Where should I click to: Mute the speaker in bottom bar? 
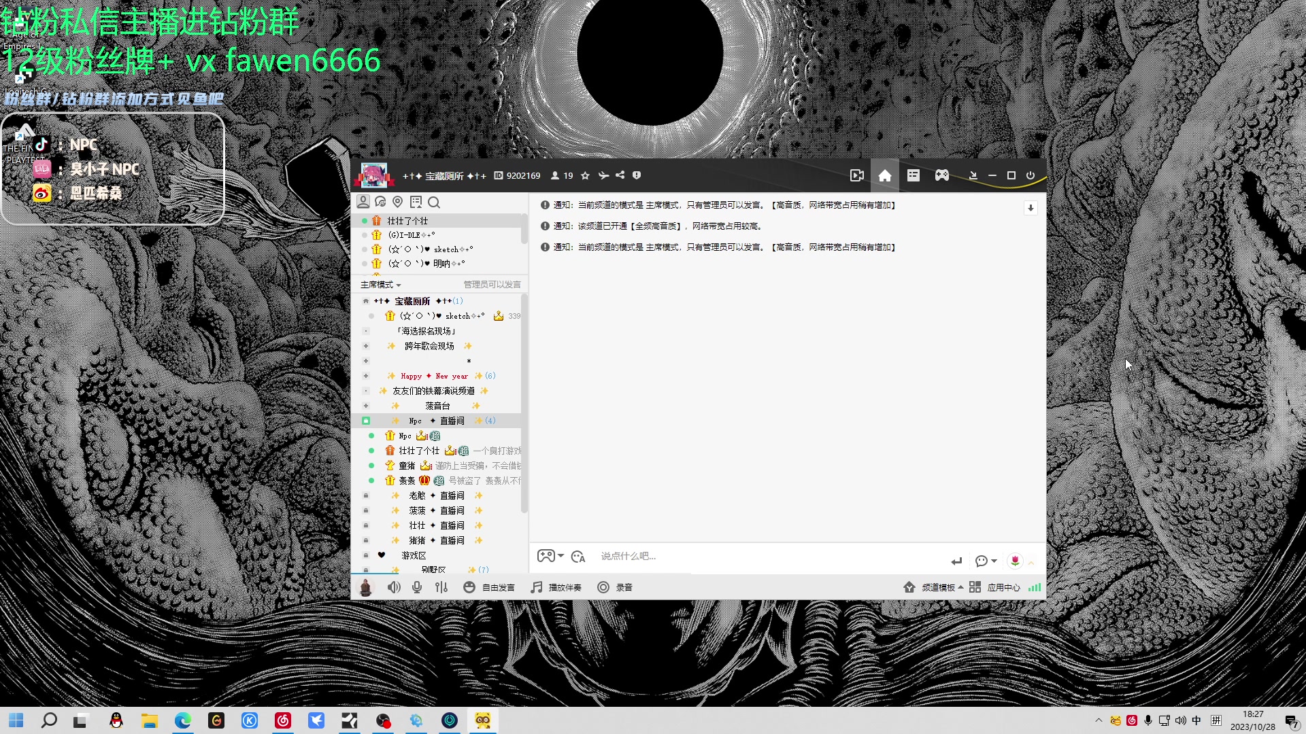click(x=394, y=587)
